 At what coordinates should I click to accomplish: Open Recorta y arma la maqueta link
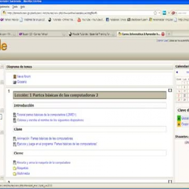[43, 163]
